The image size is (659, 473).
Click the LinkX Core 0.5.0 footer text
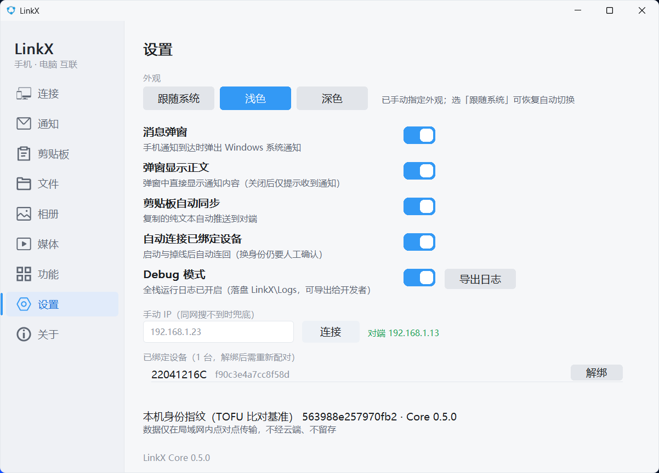pyautogui.click(x=177, y=458)
